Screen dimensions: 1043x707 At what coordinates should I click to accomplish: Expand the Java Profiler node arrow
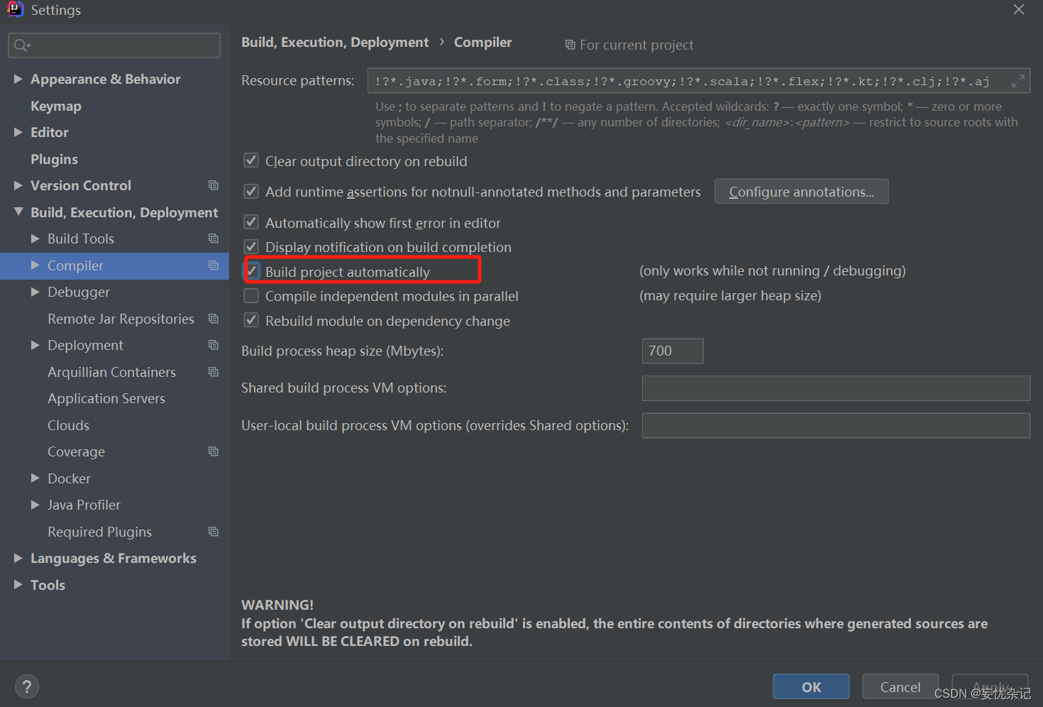pos(35,505)
